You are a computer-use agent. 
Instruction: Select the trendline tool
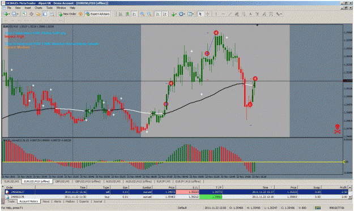[x=230, y=14]
